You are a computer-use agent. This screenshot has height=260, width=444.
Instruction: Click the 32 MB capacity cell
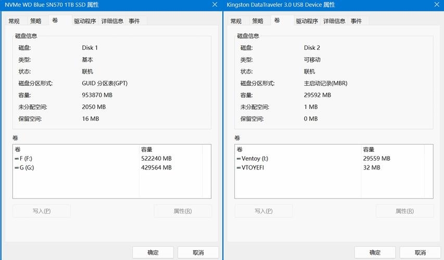(372, 167)
